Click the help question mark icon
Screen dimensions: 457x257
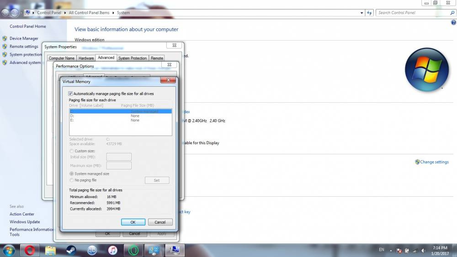(453, 22)
